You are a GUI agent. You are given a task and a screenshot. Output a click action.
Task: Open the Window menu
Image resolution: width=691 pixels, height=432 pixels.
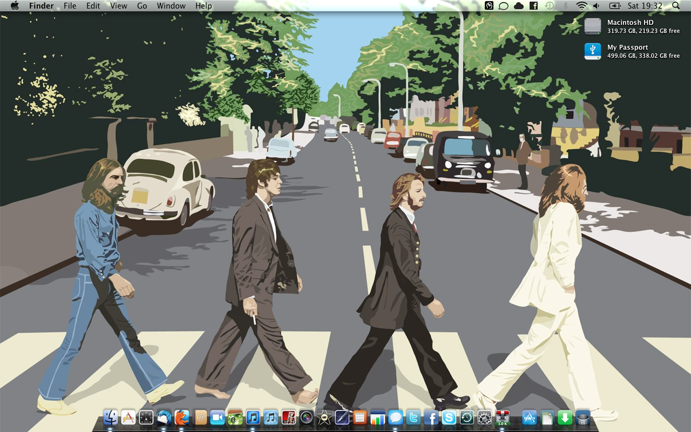[x=171, y=6]
